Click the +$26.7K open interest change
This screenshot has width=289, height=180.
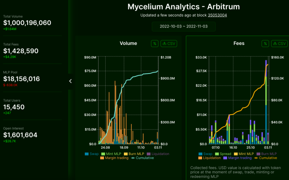click(x=10, y=141)
